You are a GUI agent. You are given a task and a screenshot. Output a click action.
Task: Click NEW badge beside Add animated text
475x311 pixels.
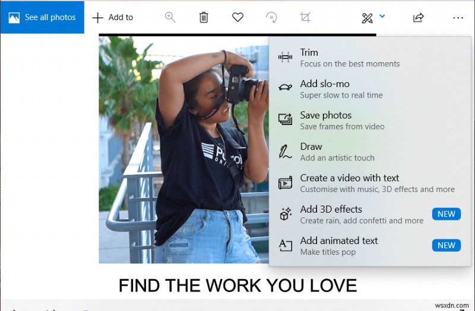coord(446,245)
